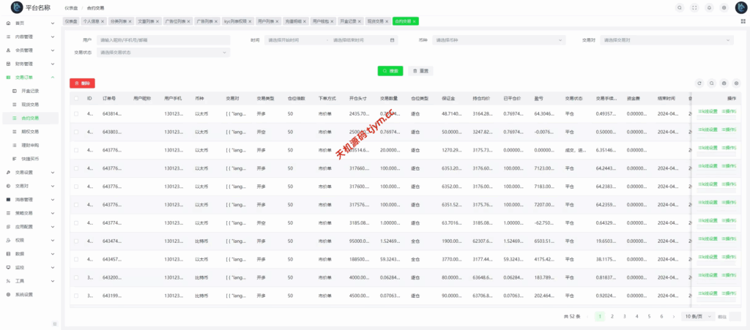
Task: Click the green 搜索 button
Action: click(x=390, y=71)
